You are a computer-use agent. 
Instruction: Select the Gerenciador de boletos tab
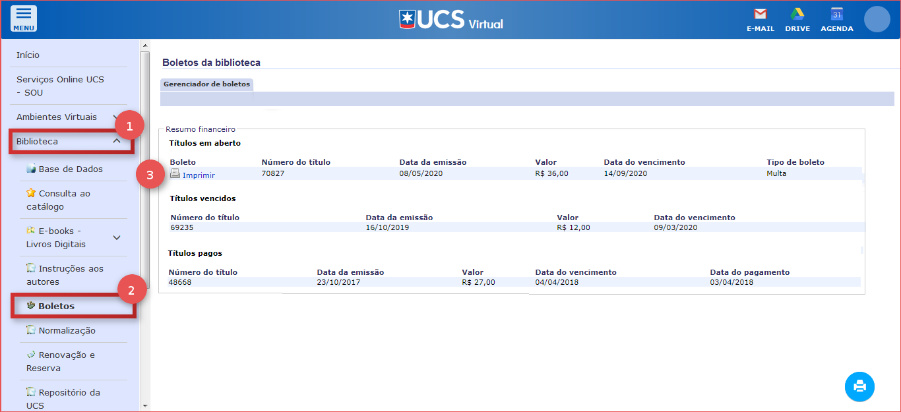(206, 84)
